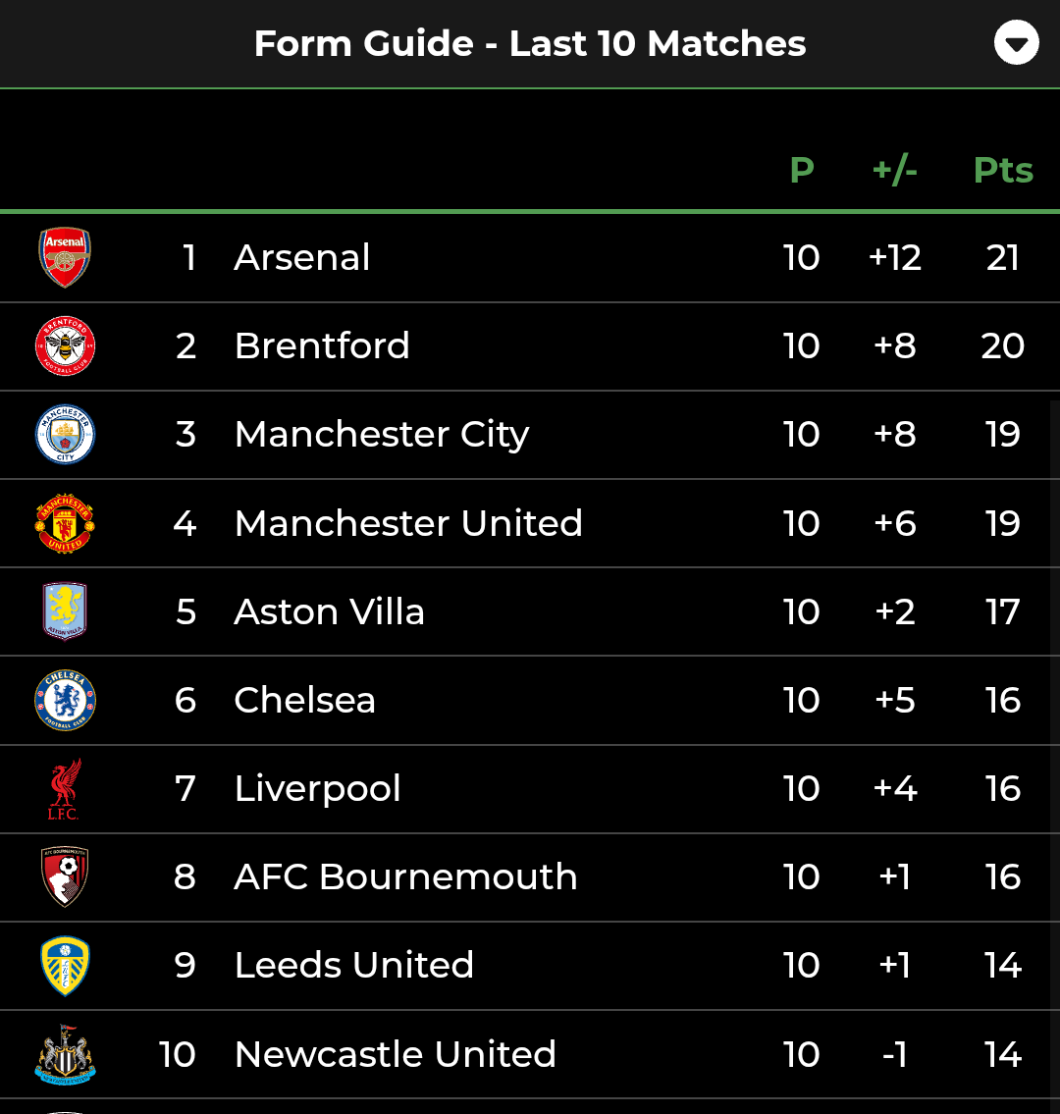
Task: Open the Arsenal team name link
Action: pyautogui.click(x=302, y=258)
